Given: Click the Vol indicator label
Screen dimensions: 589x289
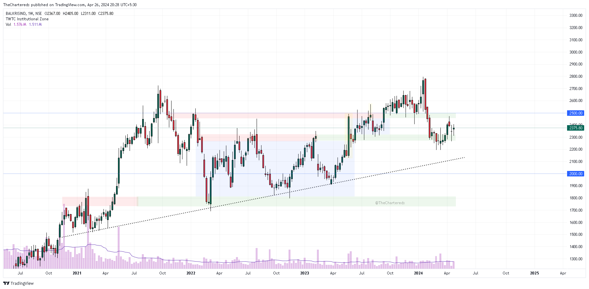Looking at the screenshot, I should point(8,25).
